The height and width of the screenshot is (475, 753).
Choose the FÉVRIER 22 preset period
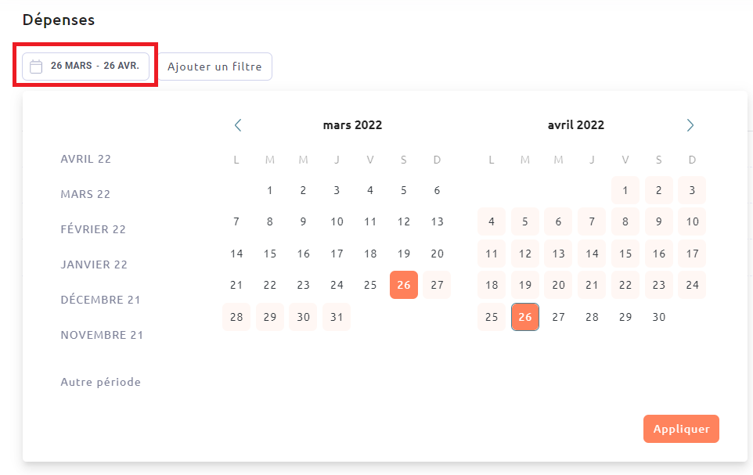point(93,229)
